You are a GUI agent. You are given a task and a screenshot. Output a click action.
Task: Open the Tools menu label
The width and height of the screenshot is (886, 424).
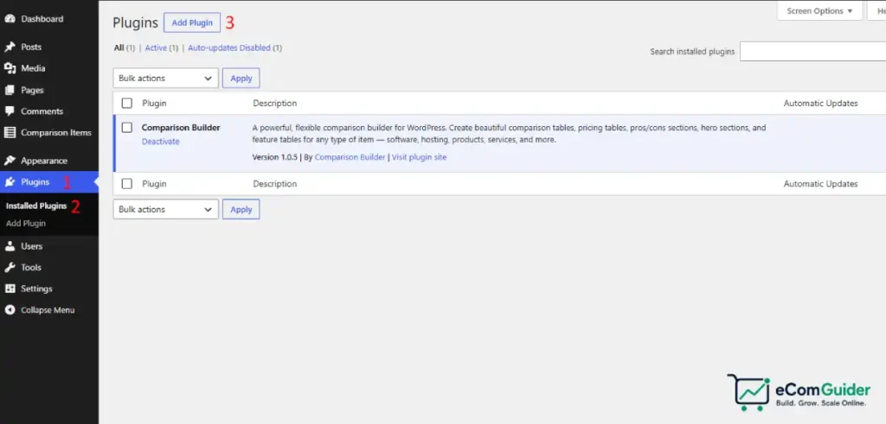tap(31, 267)
